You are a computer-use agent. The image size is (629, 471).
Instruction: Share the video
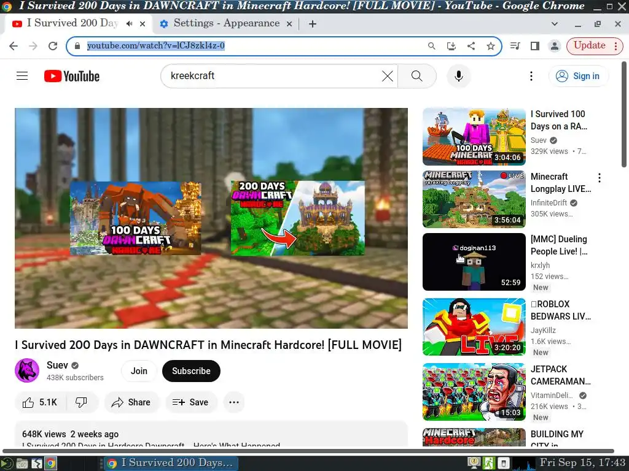pos(131,402)
